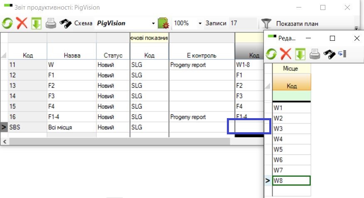Click Progeny report cell in row 11
This screenshot has height=198, width=364.
click(x=202, y=65)
